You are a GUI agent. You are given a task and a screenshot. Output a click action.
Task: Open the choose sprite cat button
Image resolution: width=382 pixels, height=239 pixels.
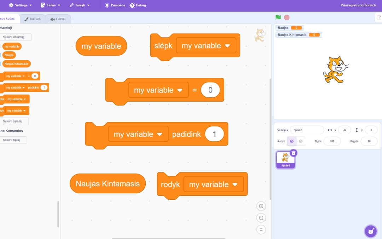pos(371,231)
